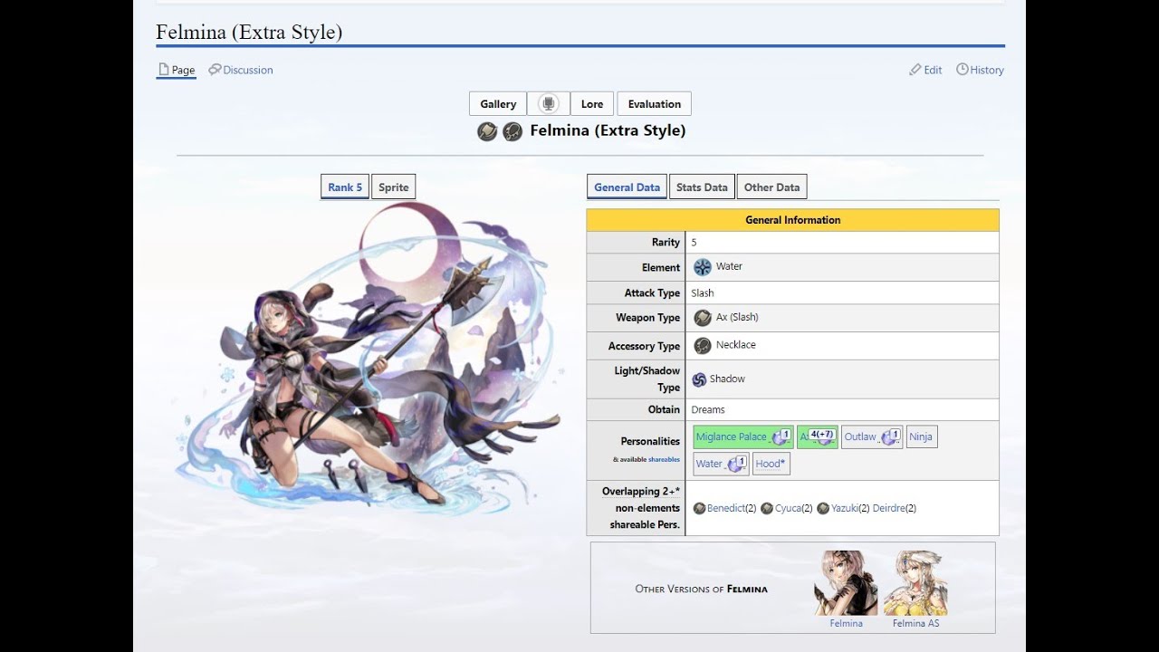
Task: Click the Edit pencil icon
Action: [x=915, y=70]
